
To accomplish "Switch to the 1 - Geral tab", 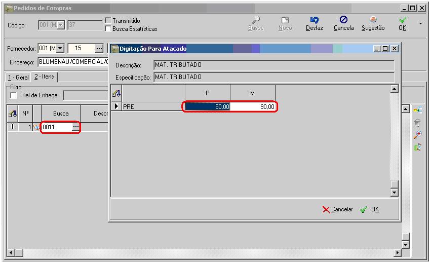I will click(x=18, y=77).
